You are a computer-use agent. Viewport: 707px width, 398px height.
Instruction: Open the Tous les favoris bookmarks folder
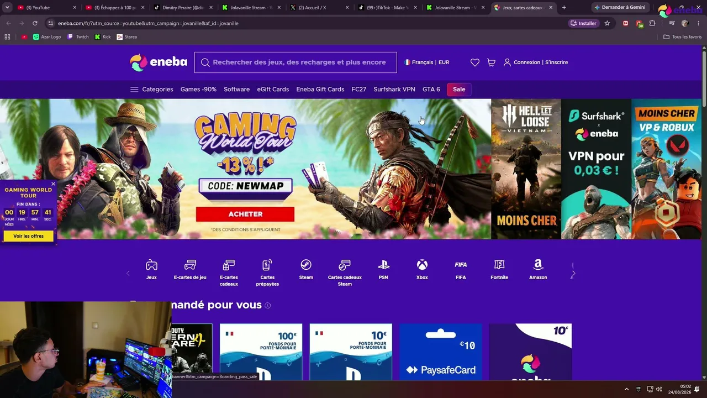682,37
